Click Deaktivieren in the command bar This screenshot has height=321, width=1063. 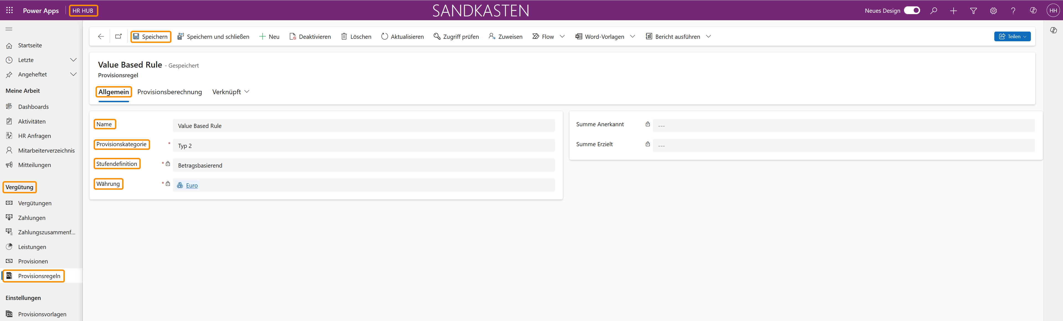pos(310,37)
